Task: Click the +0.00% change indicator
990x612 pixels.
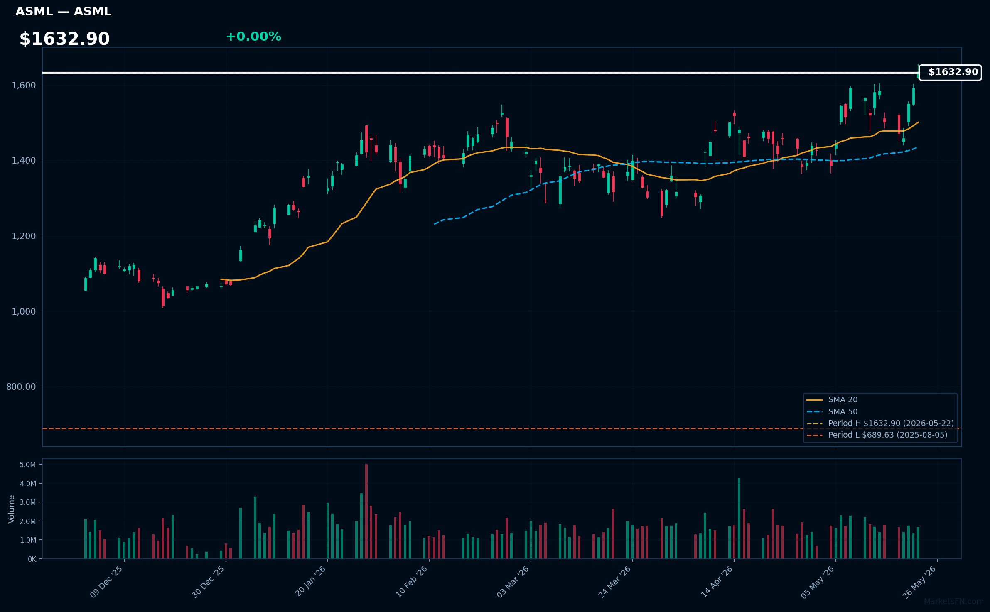Action: 253,37
